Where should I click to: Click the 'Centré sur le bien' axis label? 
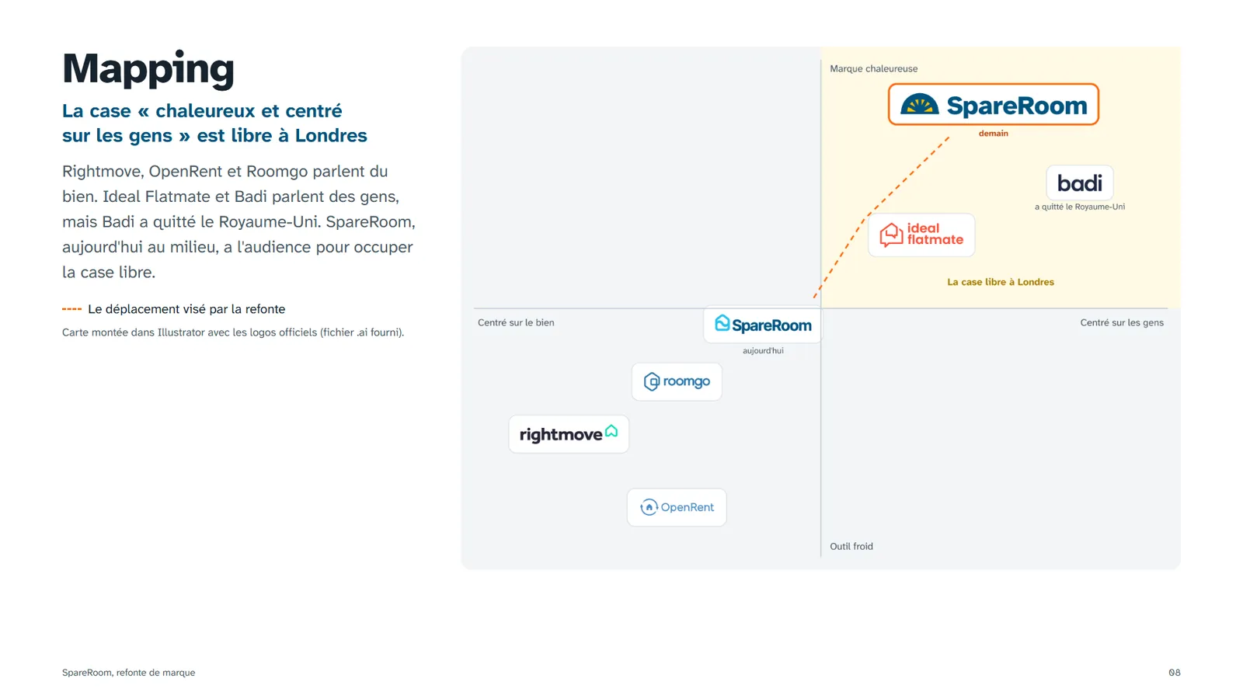pos(516,323)
